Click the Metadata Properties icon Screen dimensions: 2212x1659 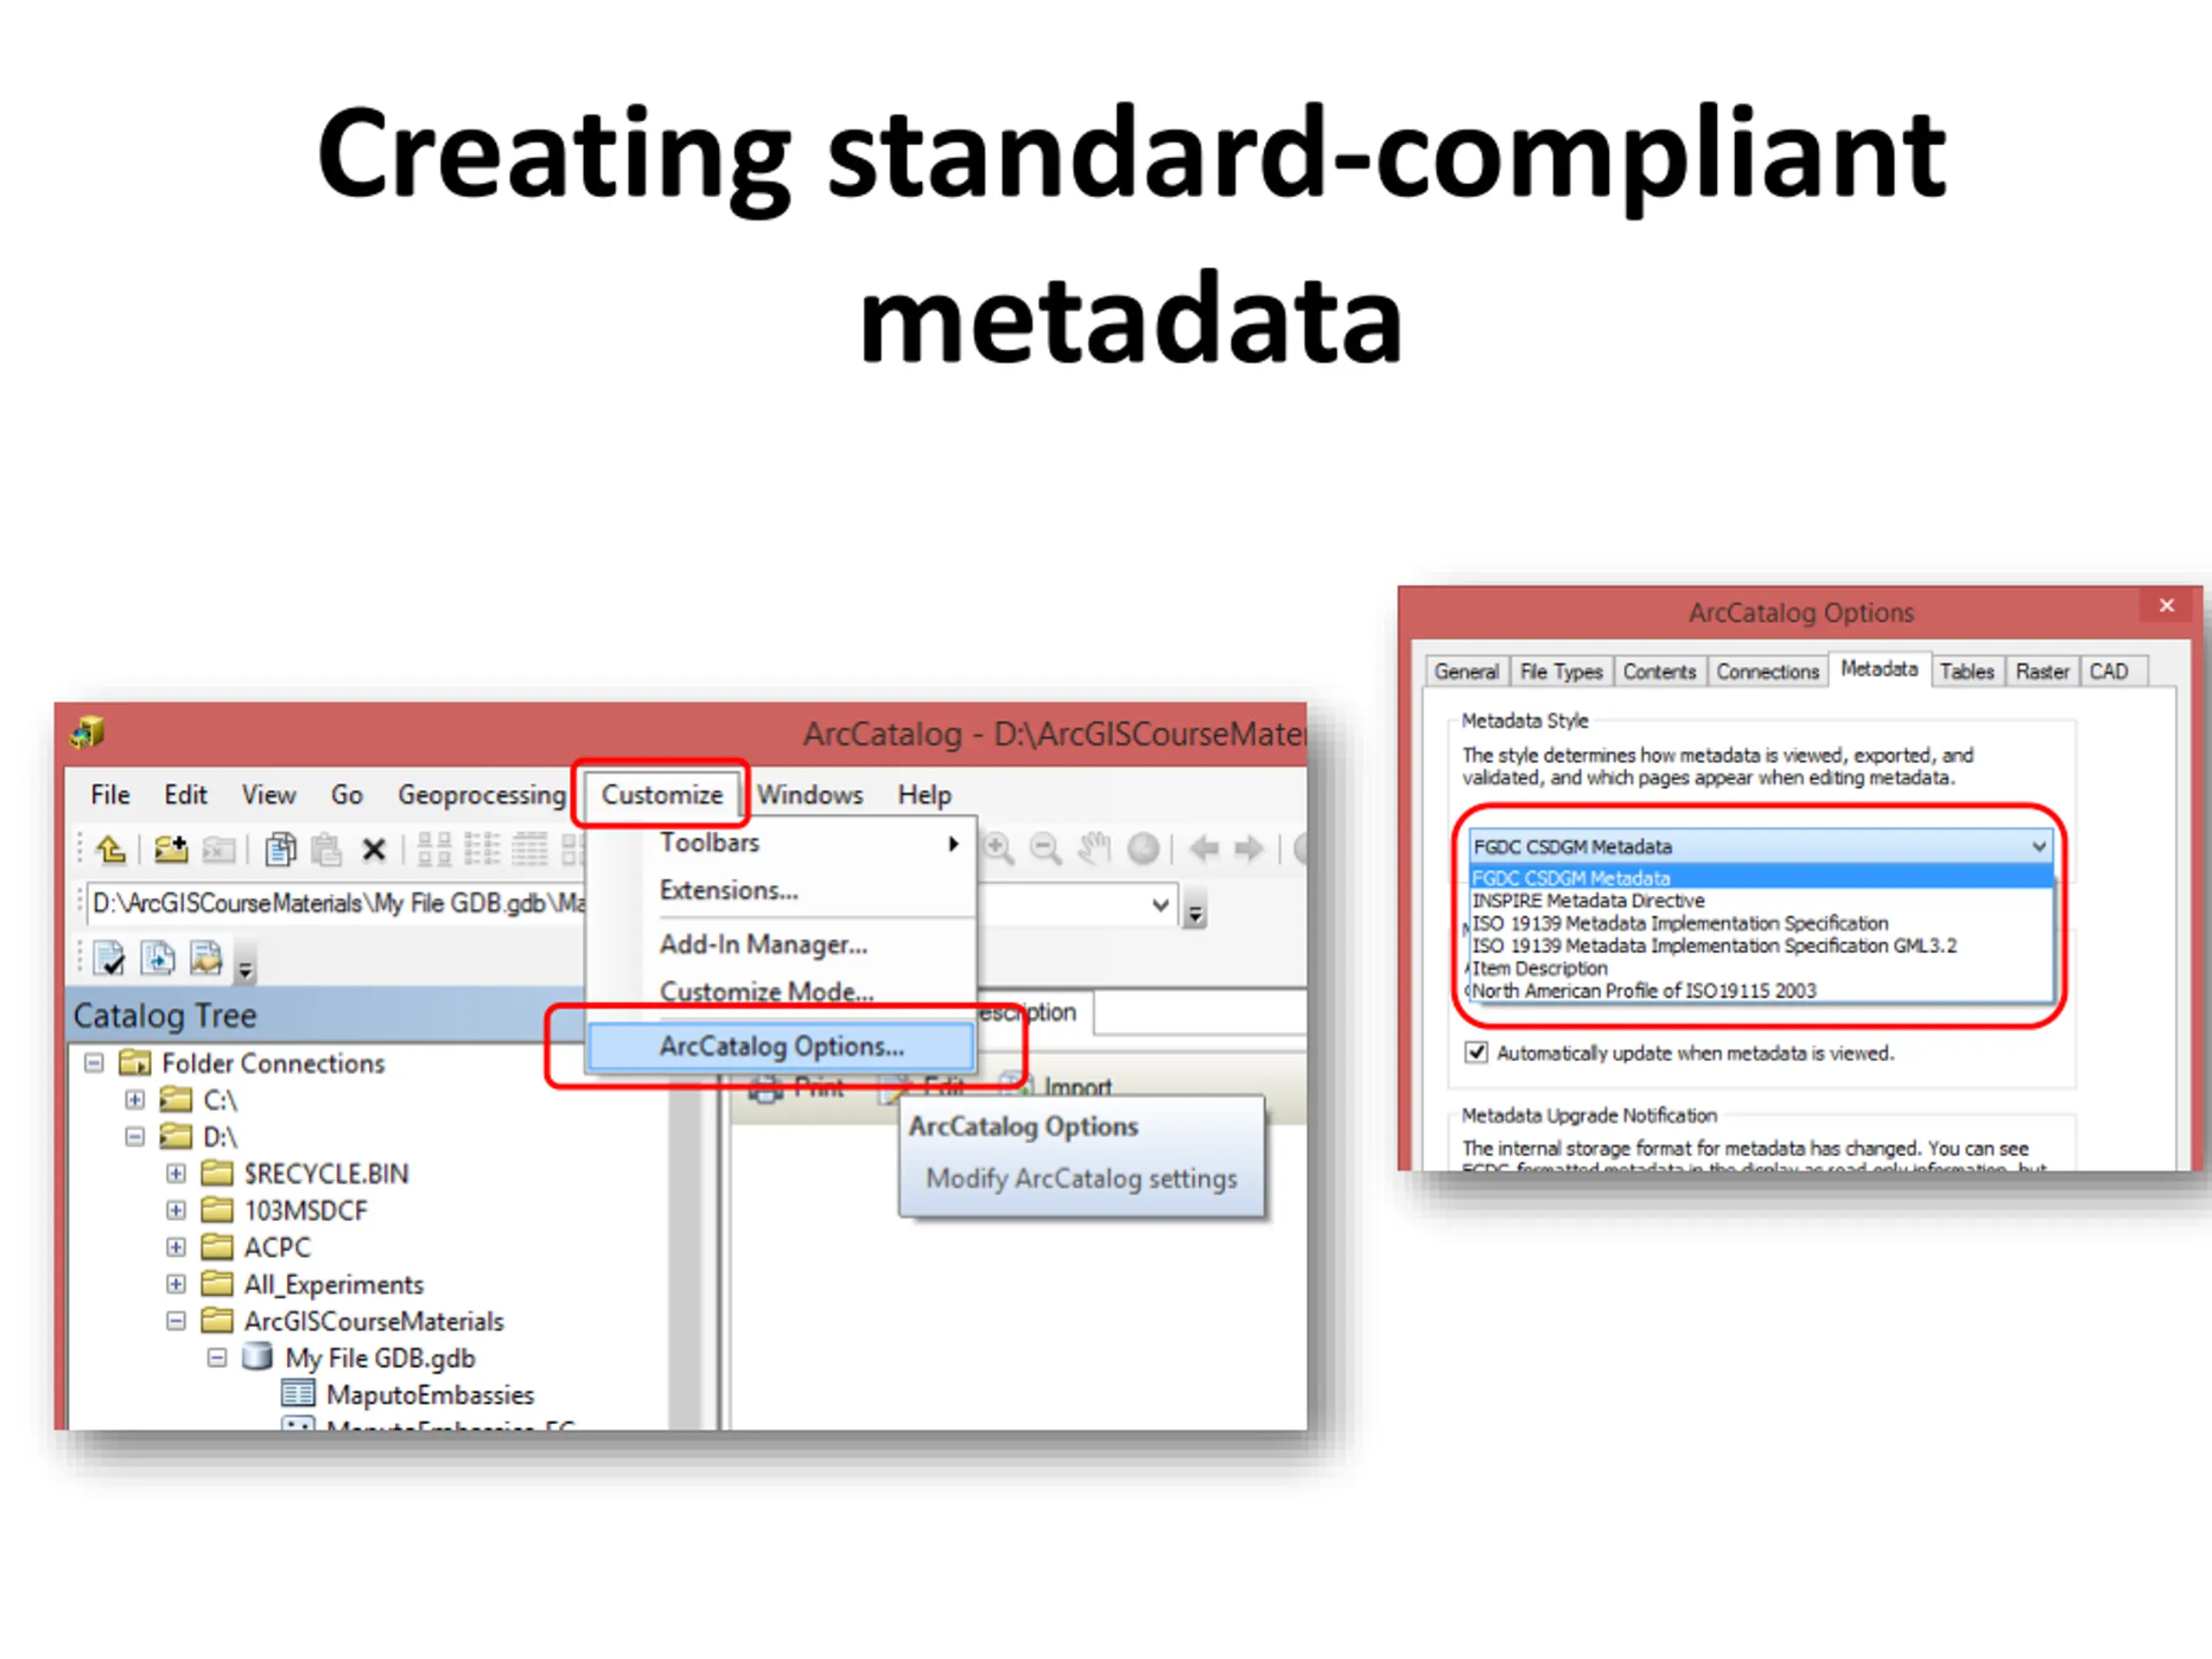(206, 958)
